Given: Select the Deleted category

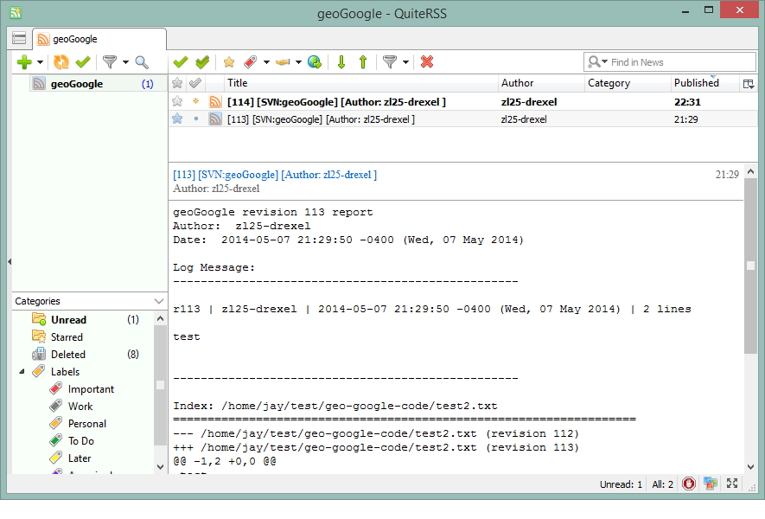Looking at the screenshot, I should tap(83, 355).
